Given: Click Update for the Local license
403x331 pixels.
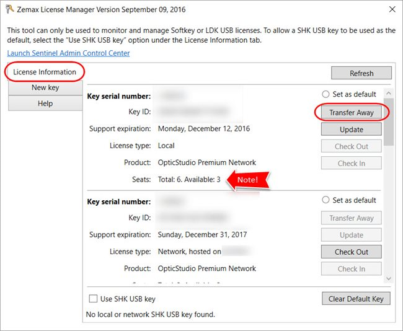Looking at the screenshot, I should coord(352,130).
